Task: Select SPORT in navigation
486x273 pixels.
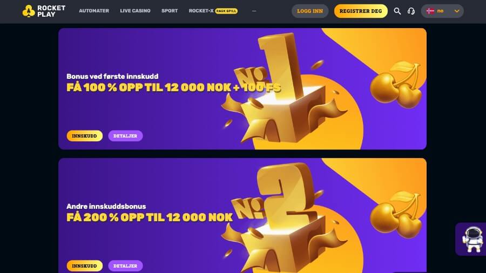Action: (x=170, y=11)
